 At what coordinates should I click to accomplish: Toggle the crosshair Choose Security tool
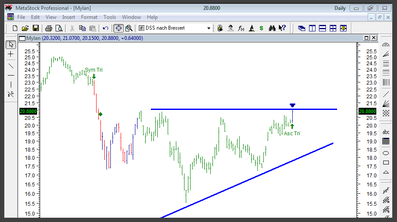(x=119, y=28)
